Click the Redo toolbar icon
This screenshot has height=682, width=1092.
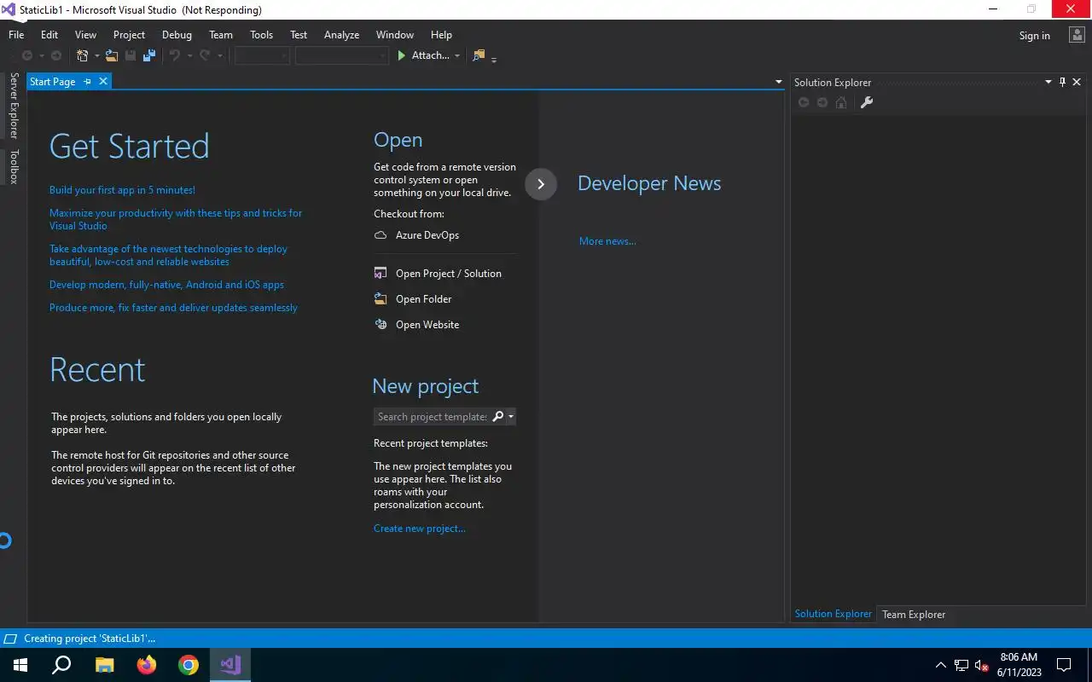pos(205,55)
